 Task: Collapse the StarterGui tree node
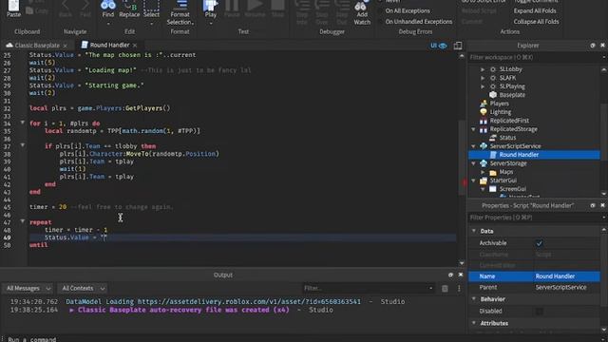pyautogui.click(x=473, y=180)
